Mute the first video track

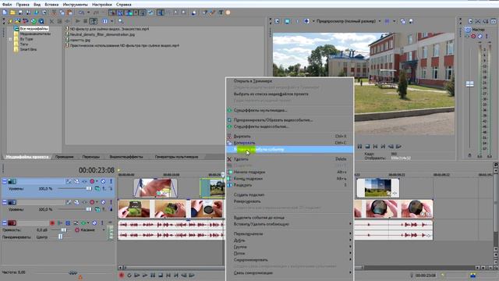(103, 181)
